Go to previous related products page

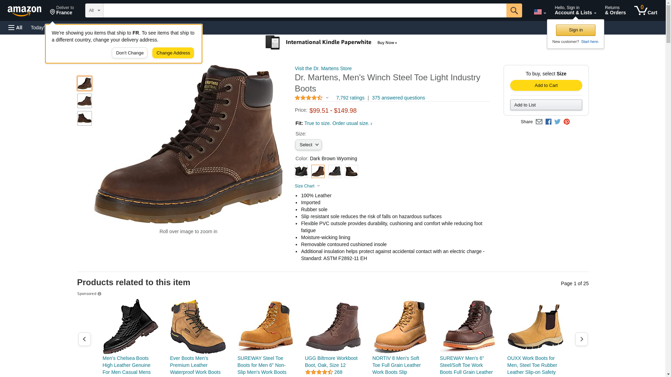[84, 339]
